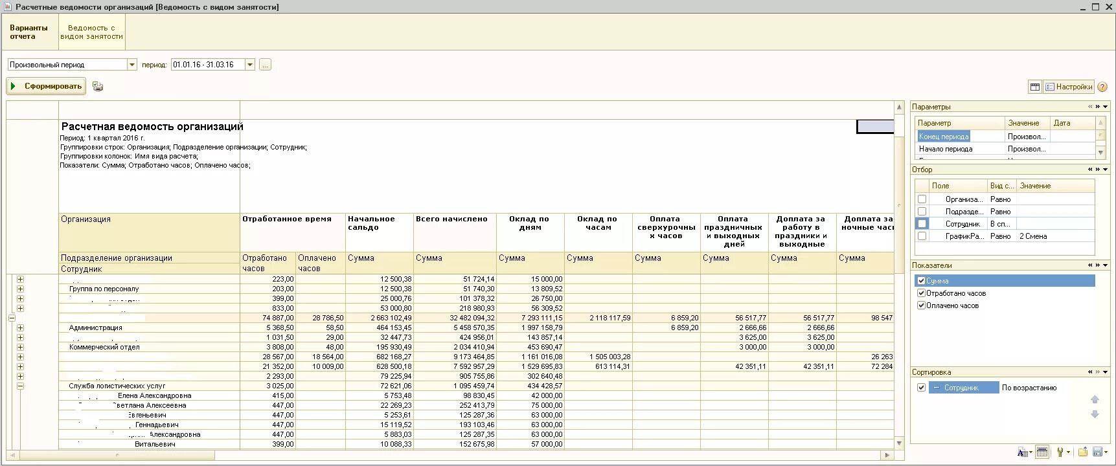Click the left arrow of the horizontal scrollbar
1116x466 pixels.
pyautogui.click(x=12, y=455)
